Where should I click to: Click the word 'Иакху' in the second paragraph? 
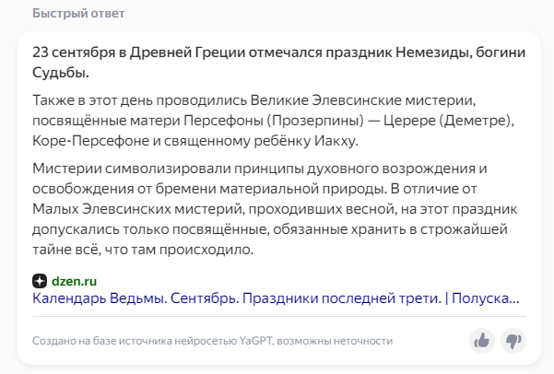tap(335, 141)
